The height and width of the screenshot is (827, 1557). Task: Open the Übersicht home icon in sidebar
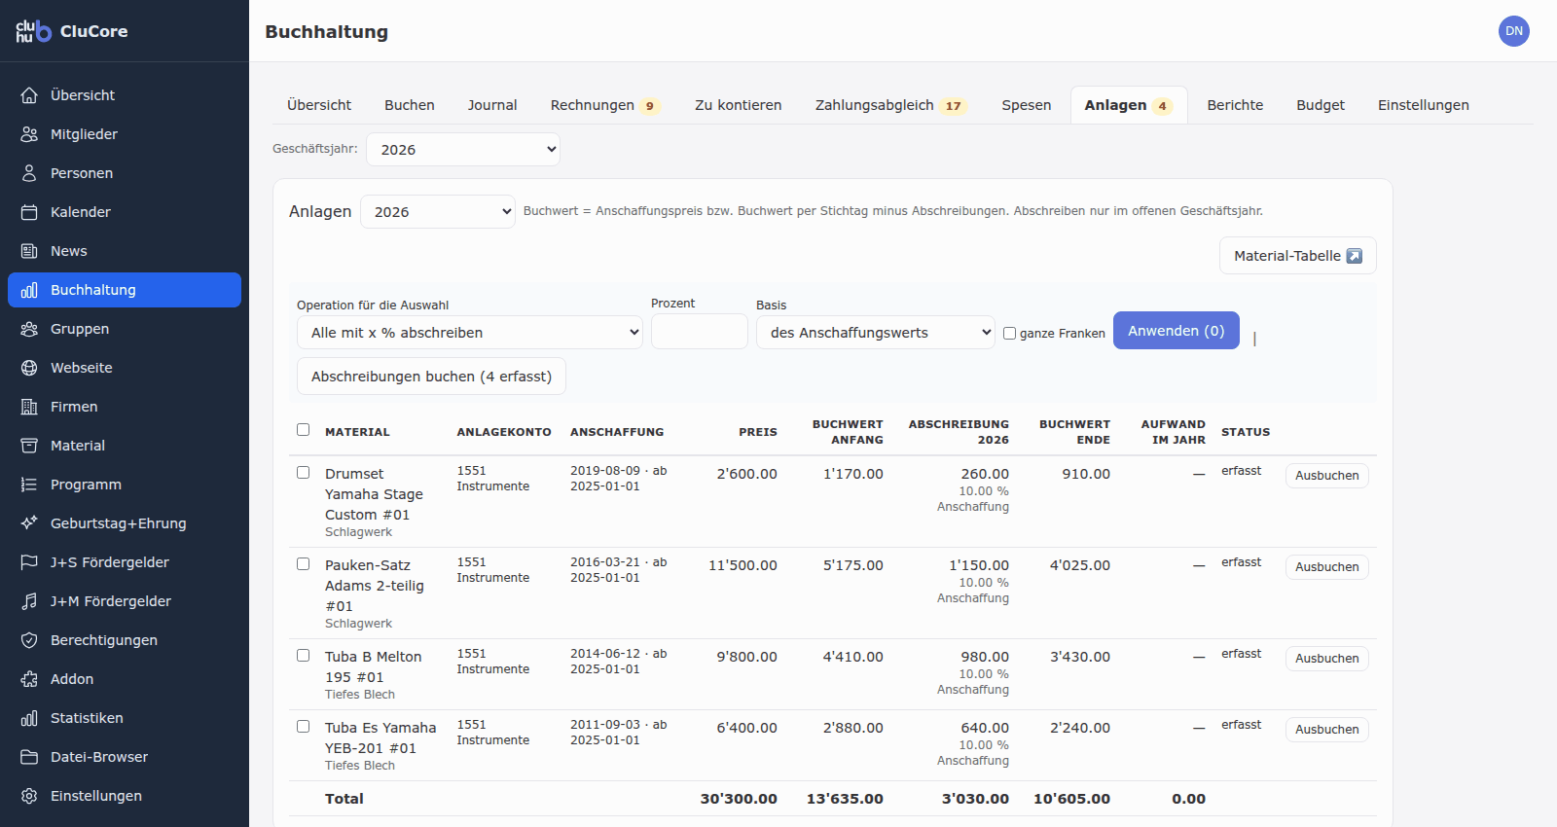29,95
